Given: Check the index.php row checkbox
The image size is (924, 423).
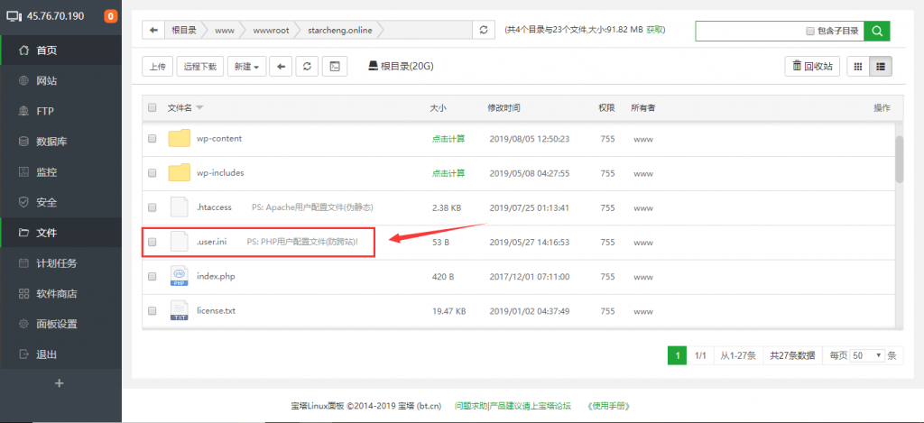Looking at the screenshot, I should click(x=152, y=276).
